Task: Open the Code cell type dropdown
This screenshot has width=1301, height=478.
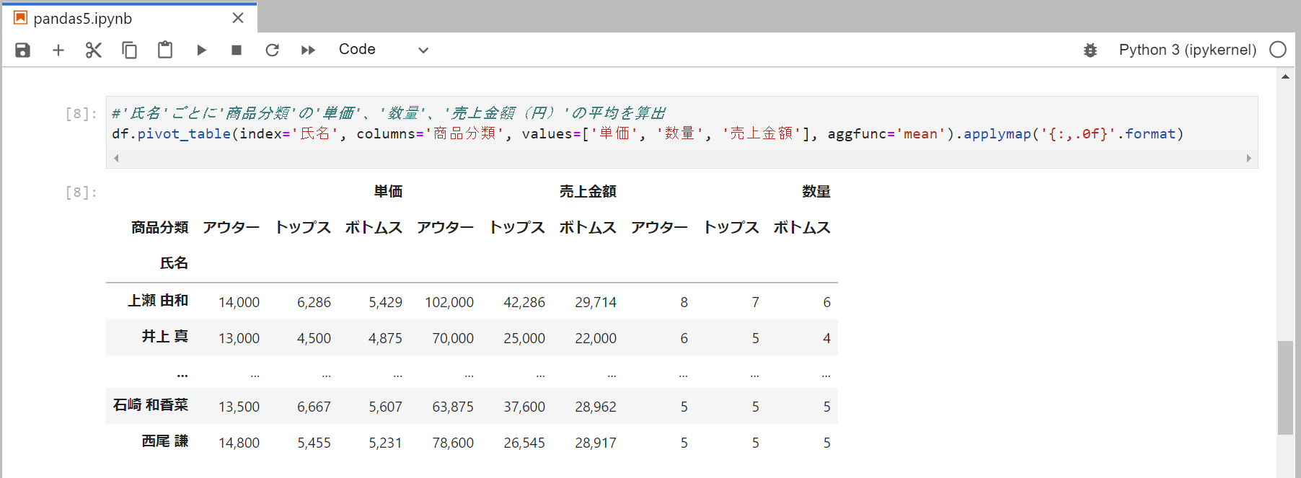Action: click(x=384, y=50)
